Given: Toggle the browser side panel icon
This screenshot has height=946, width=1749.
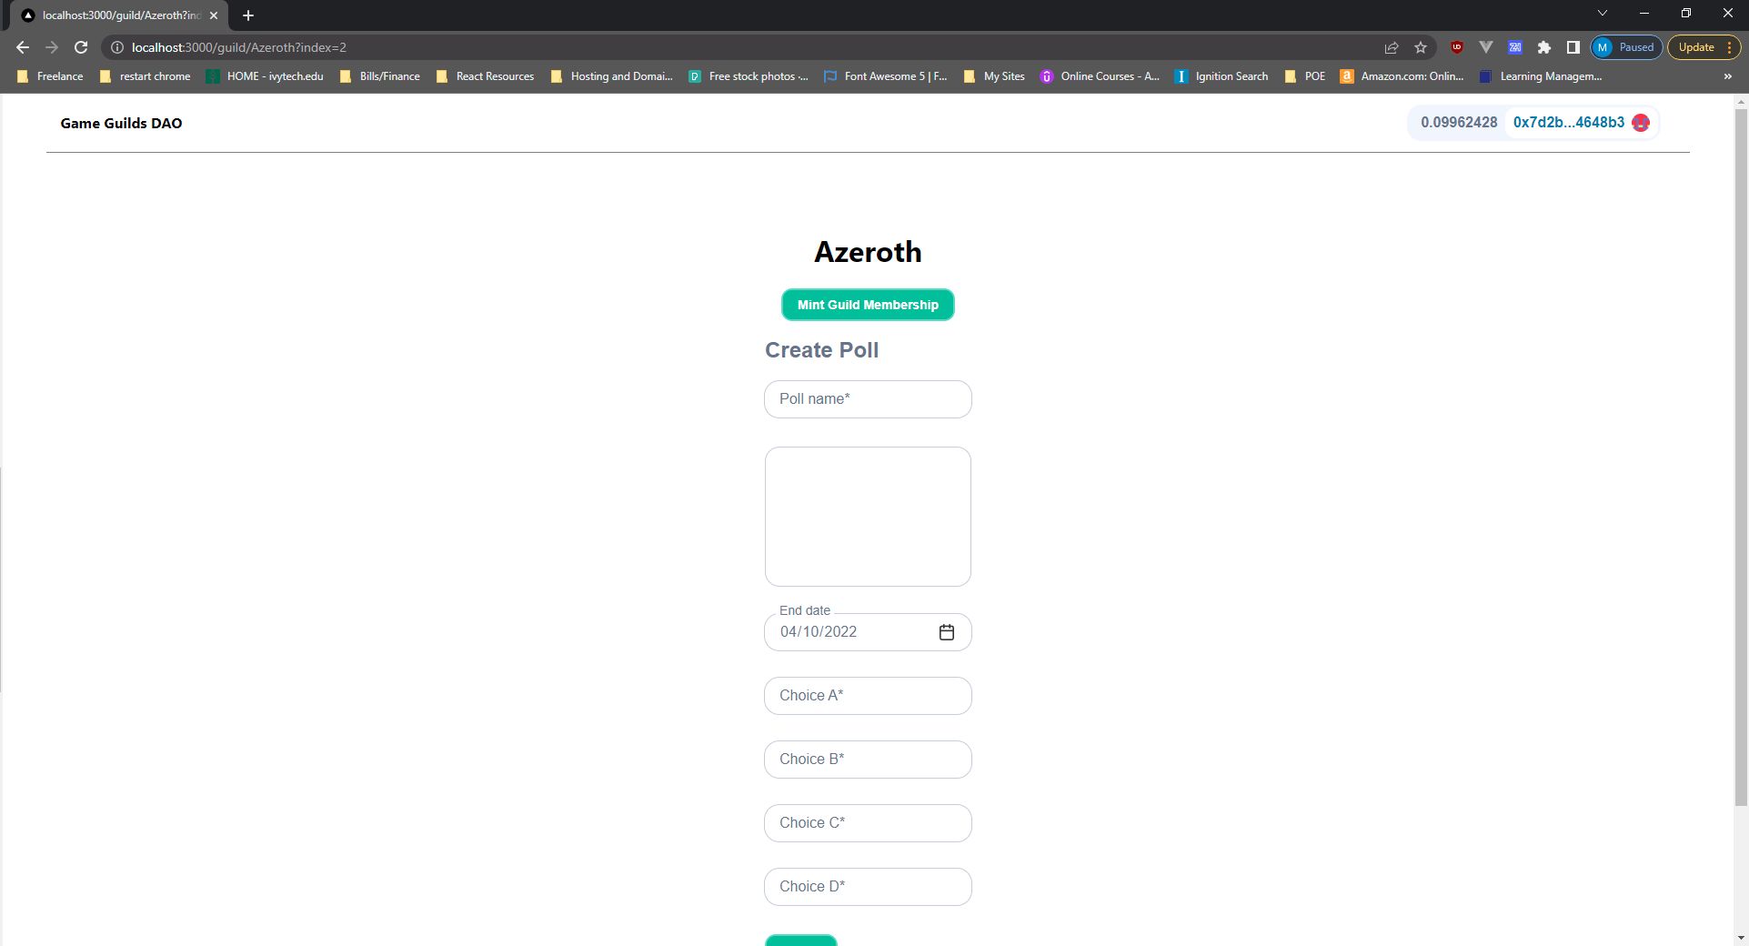Looking at the screenshot, I should point(1573,47).
